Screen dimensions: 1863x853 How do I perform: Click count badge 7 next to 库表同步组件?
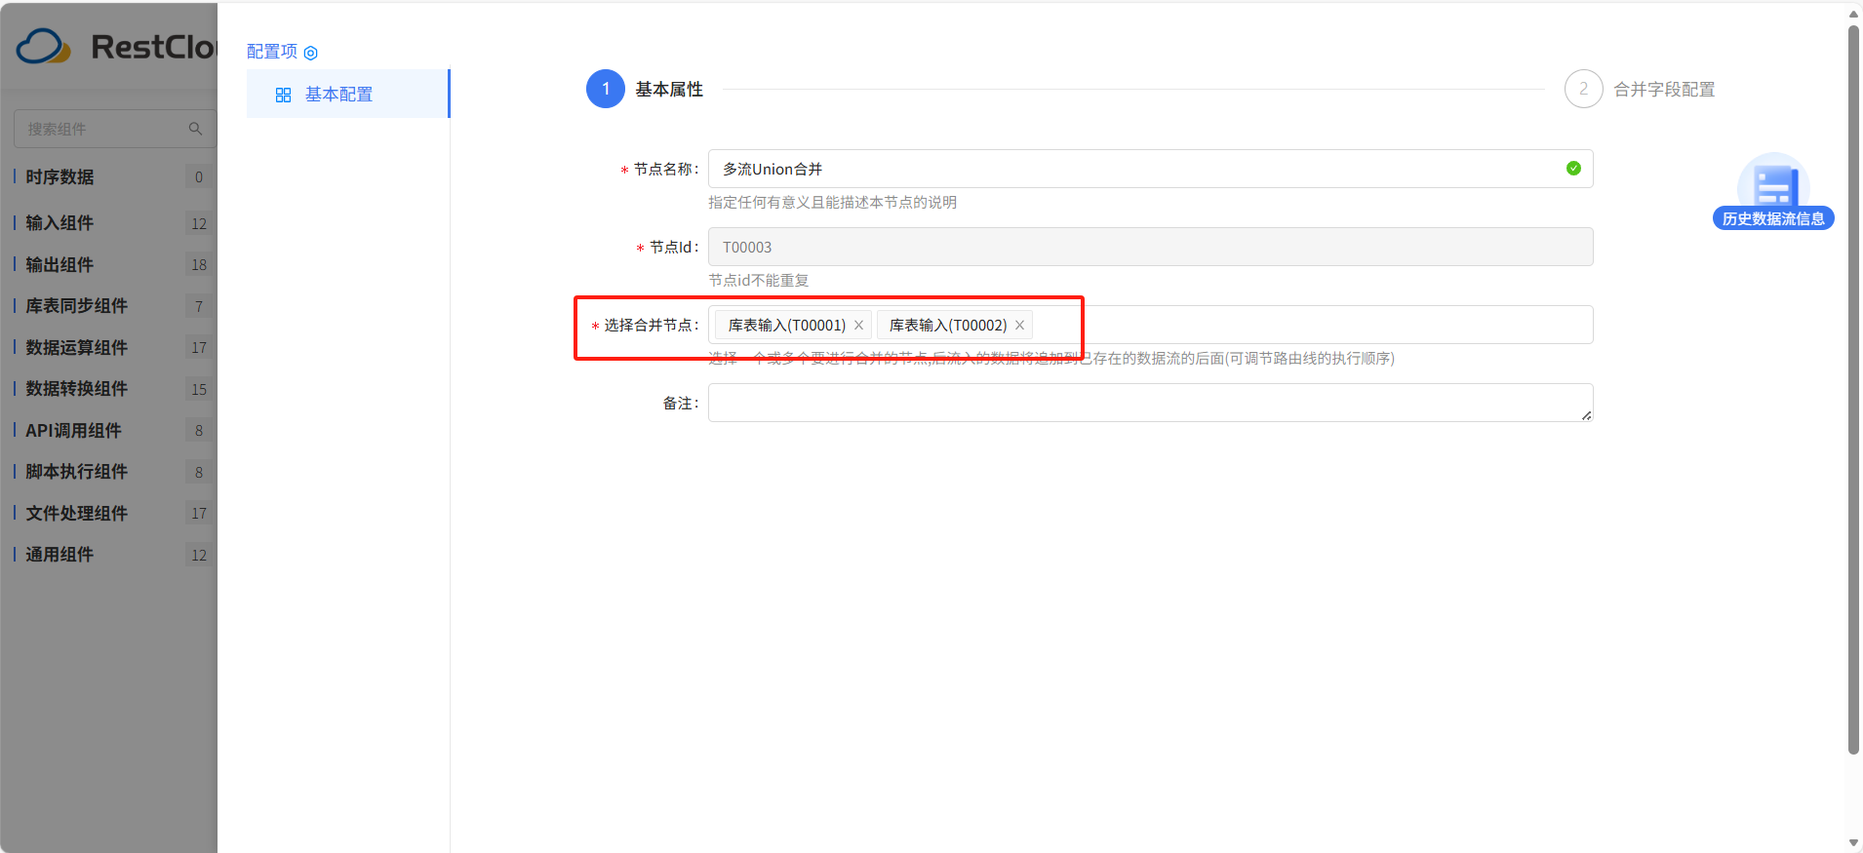pos(199,306)
